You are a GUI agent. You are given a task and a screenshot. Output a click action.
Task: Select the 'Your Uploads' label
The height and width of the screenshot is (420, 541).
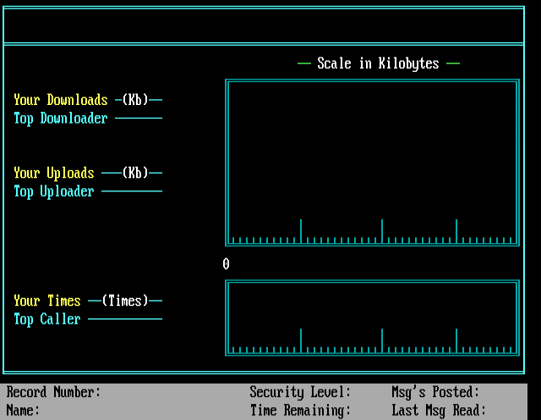click(54, 174)
